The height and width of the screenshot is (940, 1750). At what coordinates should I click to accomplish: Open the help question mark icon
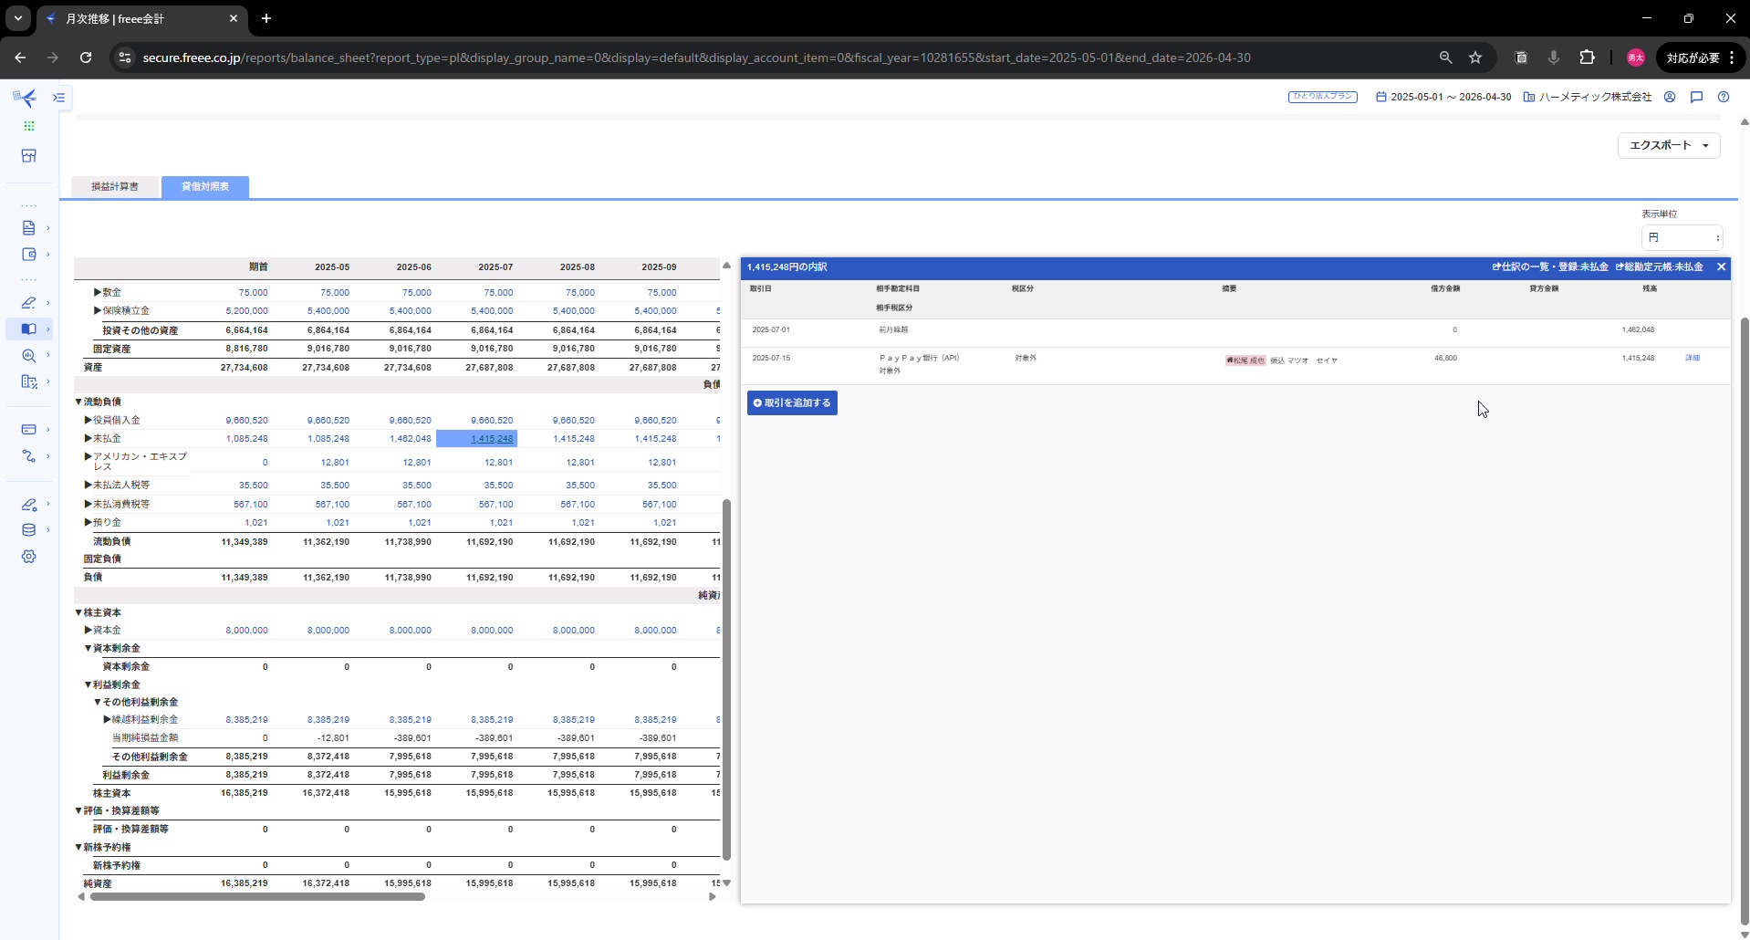click(1723, 97)
